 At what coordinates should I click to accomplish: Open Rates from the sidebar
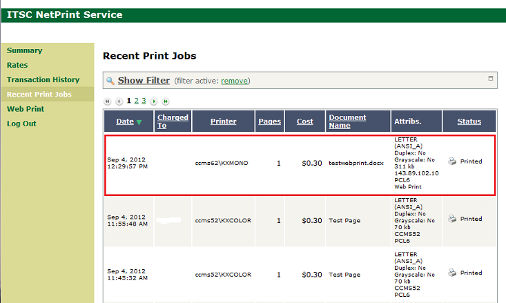pyautogui.click(x=17, y=65)
